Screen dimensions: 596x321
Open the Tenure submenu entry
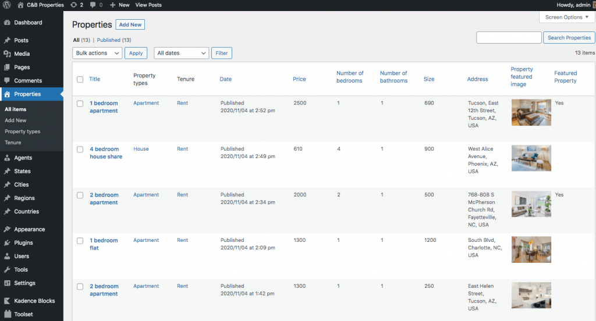tap(13, 142)
